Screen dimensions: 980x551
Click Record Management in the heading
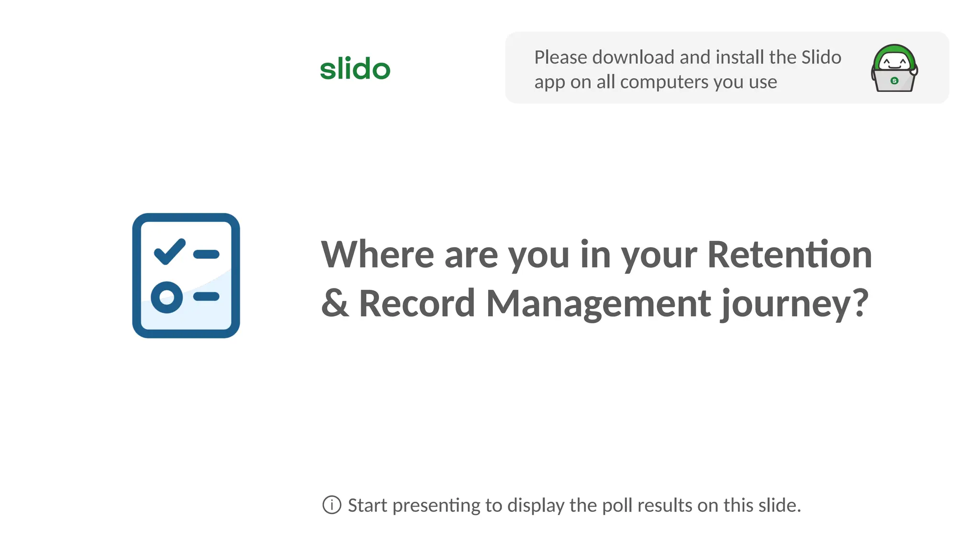click(535, 303)
